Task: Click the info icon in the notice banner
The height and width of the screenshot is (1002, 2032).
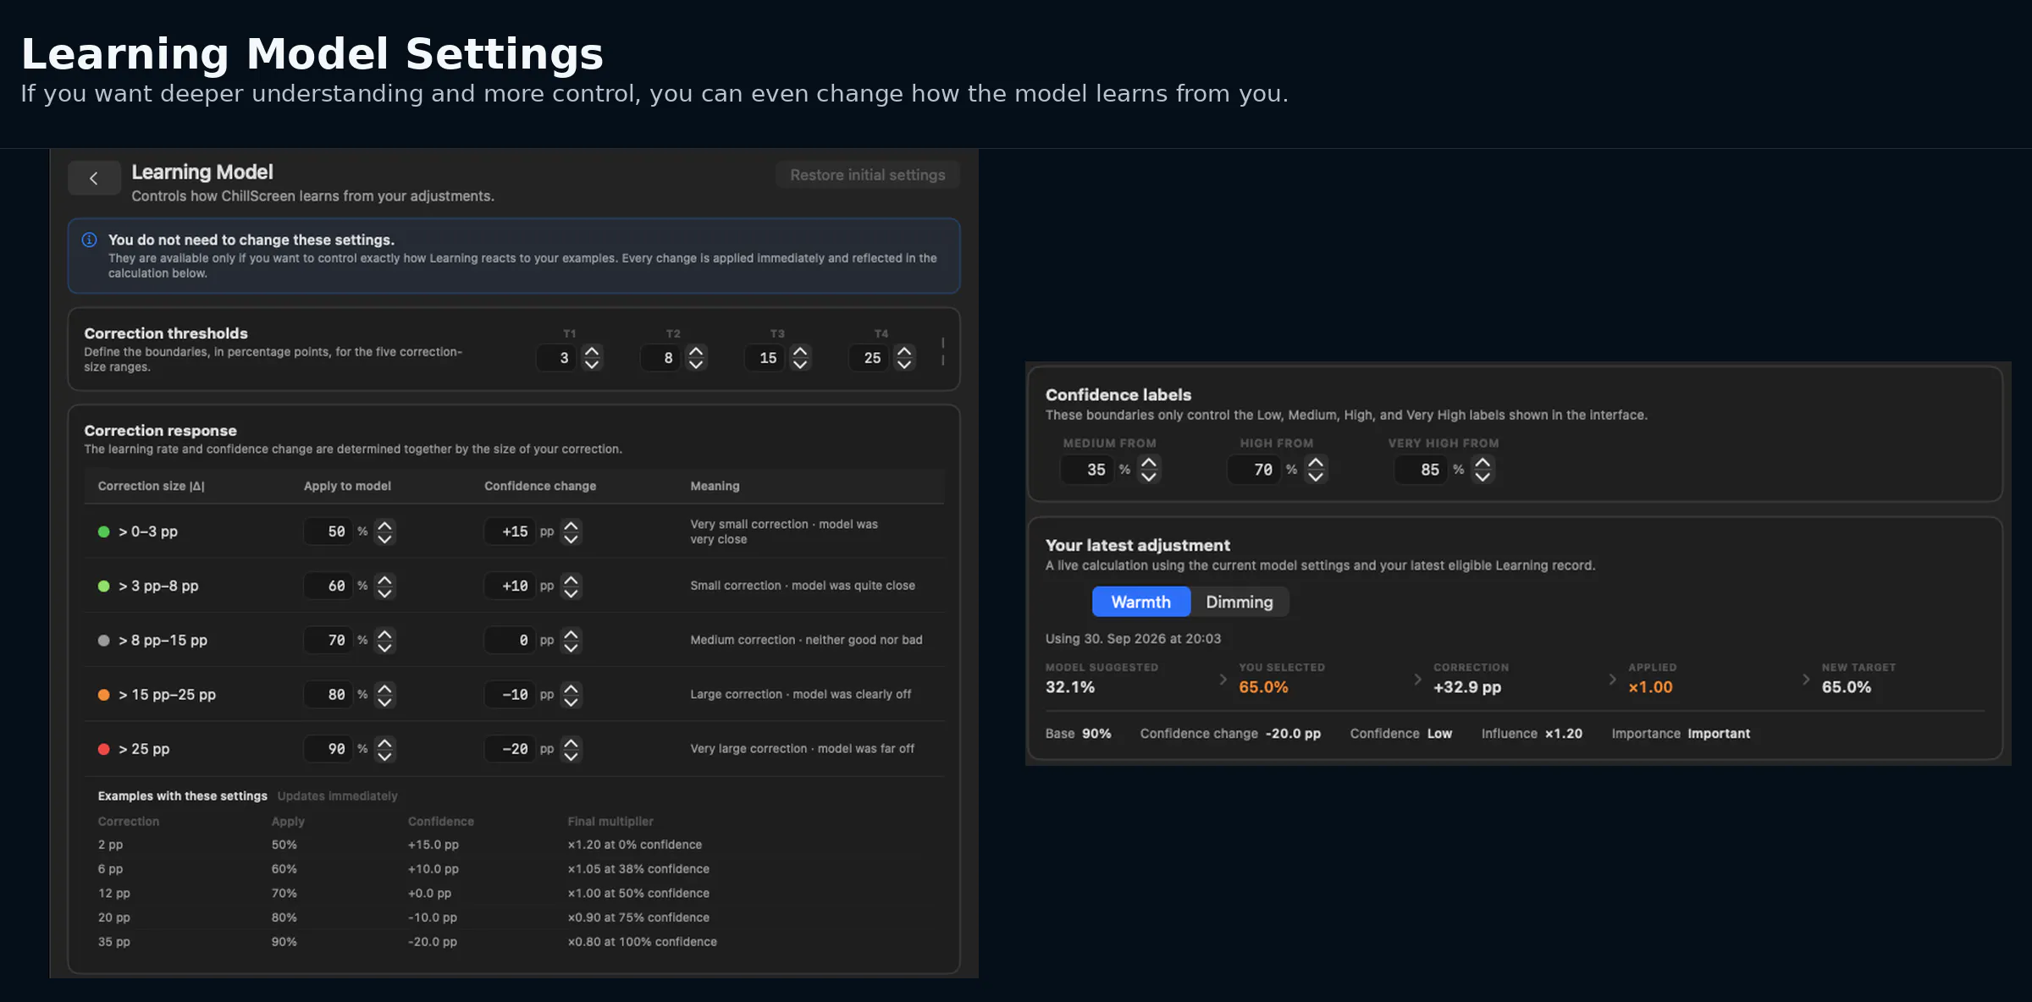Action: 89,240
